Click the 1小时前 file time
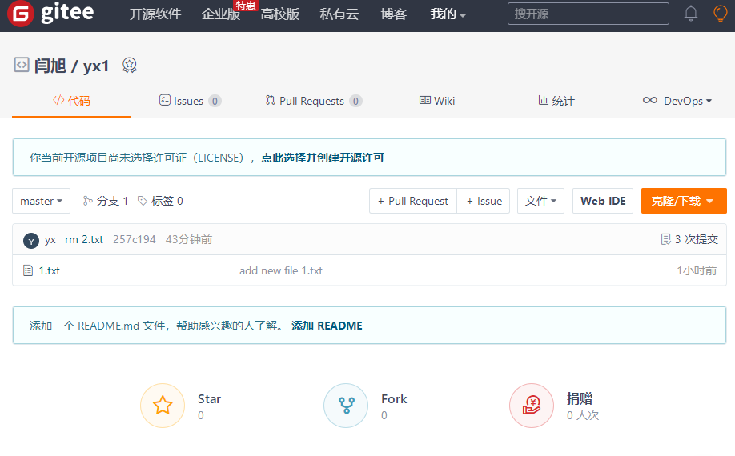 point(697,270)
